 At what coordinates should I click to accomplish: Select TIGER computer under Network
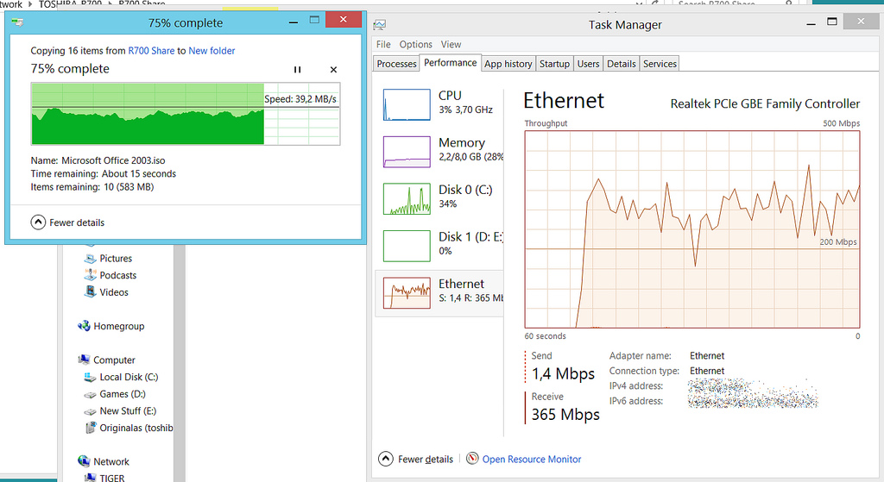(x=111, y=478)
